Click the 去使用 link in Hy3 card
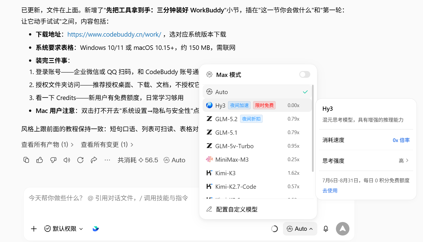The width and height of the screenshot is (423, 242). [x=330, y=190]
